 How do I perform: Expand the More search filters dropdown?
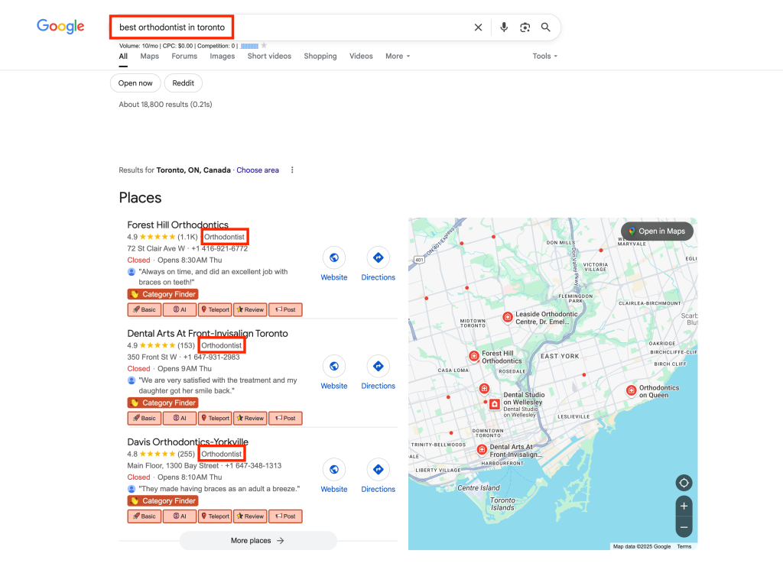(x=398, y=57)
